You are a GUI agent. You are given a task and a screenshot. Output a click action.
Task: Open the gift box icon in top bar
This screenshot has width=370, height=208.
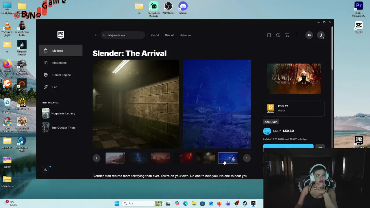tap(278, 35)
